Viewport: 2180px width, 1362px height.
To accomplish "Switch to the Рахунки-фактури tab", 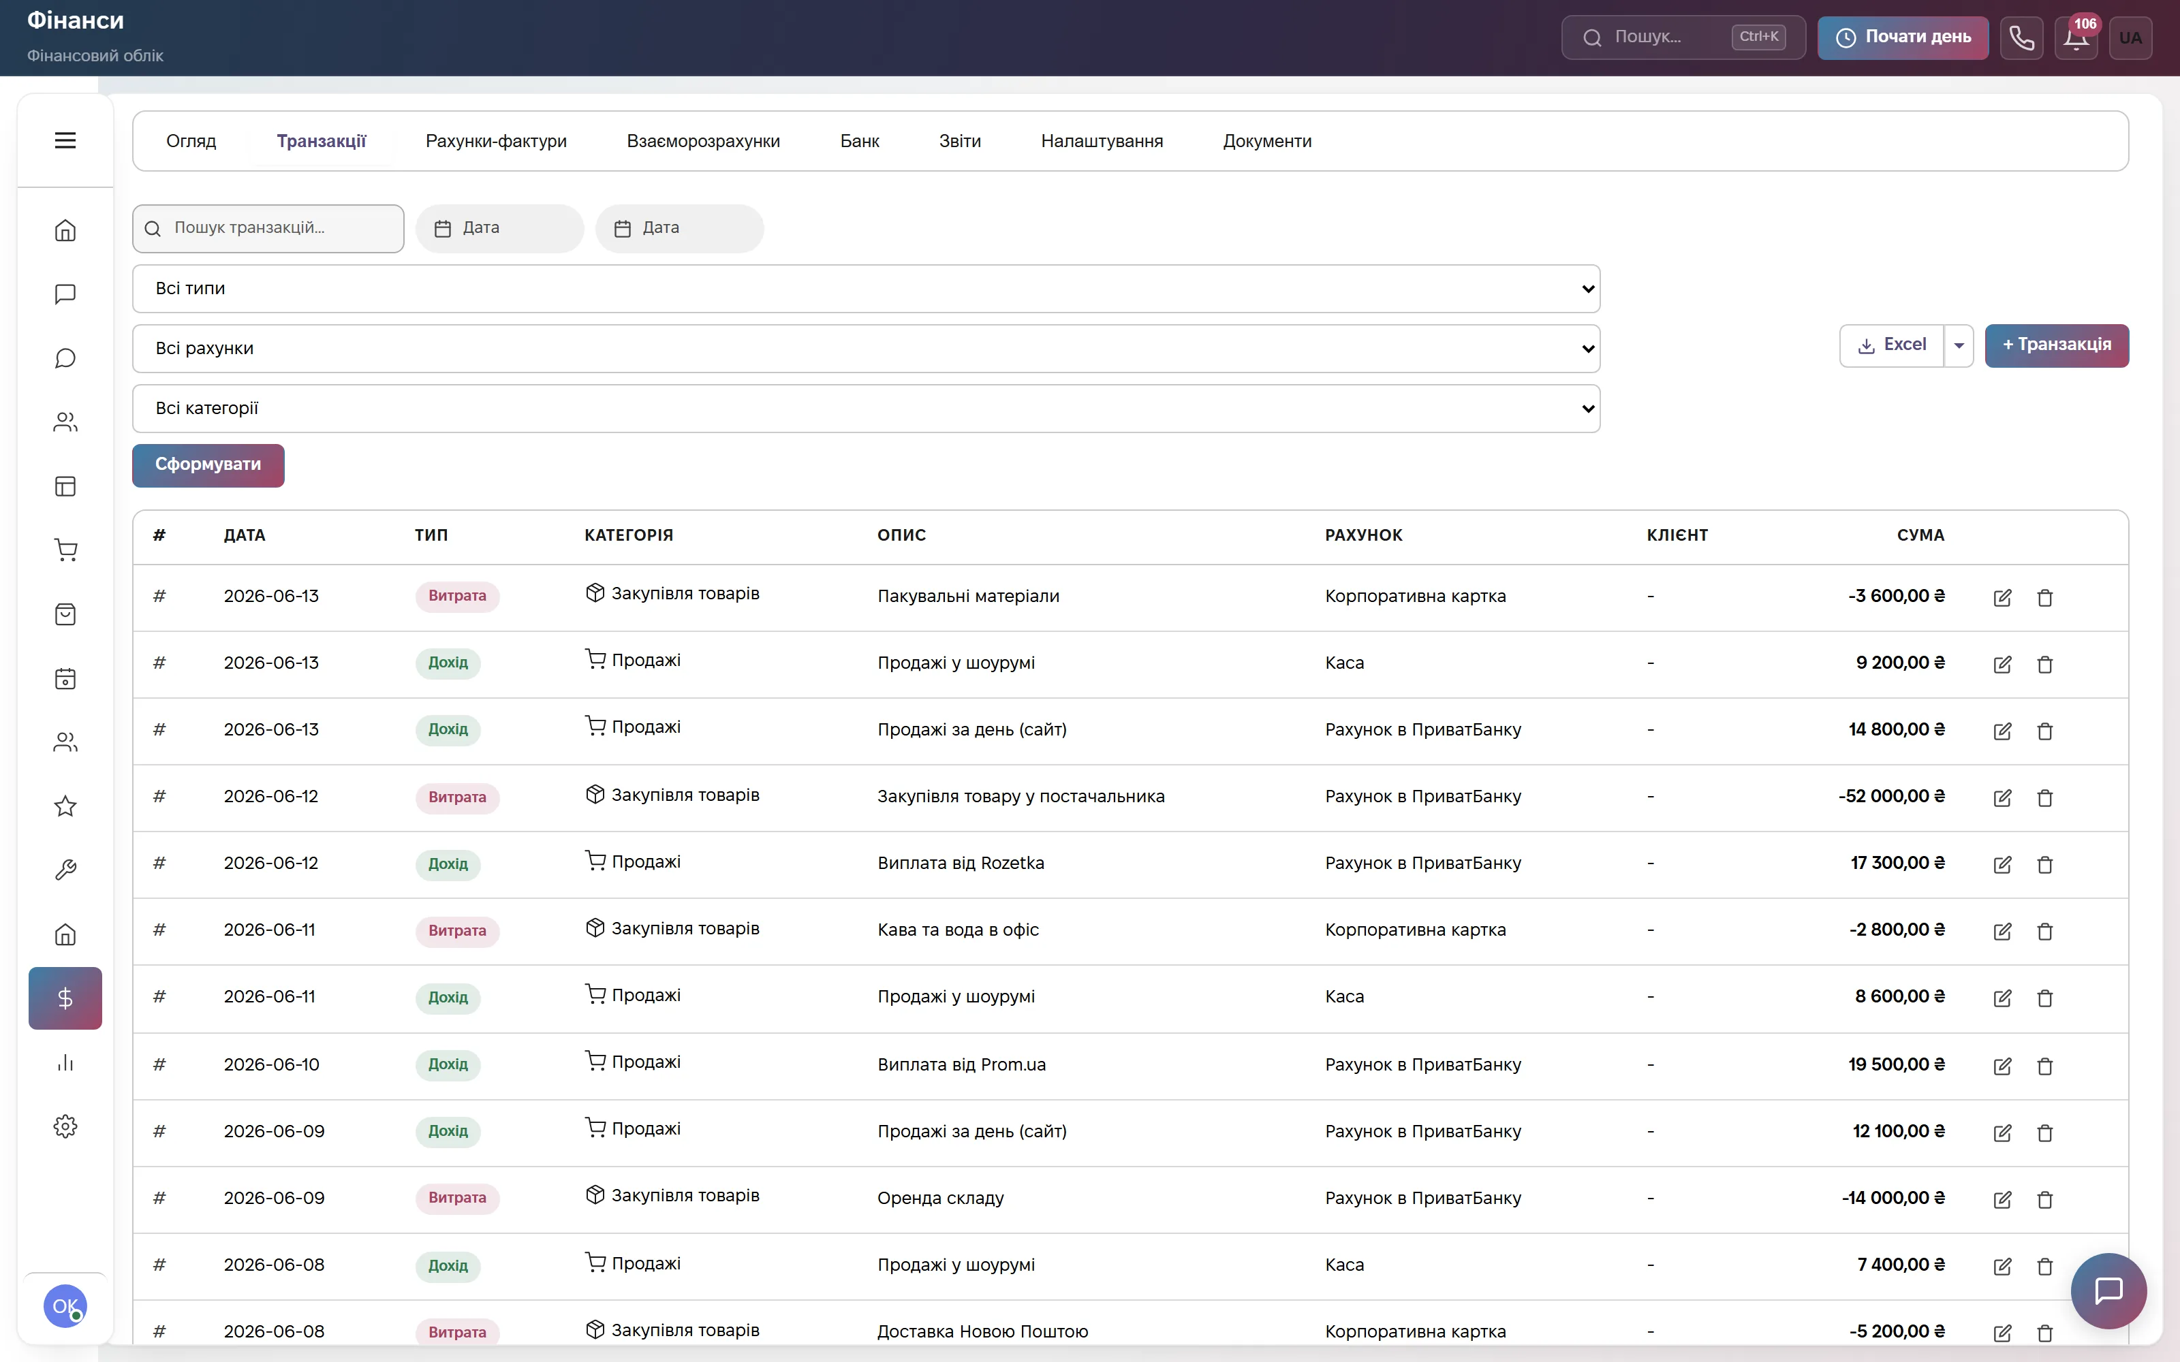I will click(x=495, y=142).
